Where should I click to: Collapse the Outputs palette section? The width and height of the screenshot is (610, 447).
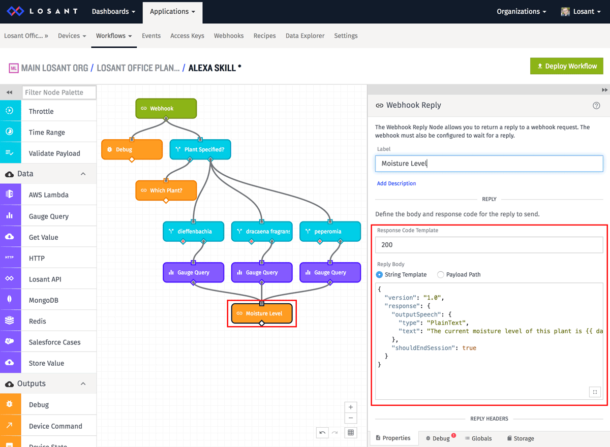click(x=83, y=384)
